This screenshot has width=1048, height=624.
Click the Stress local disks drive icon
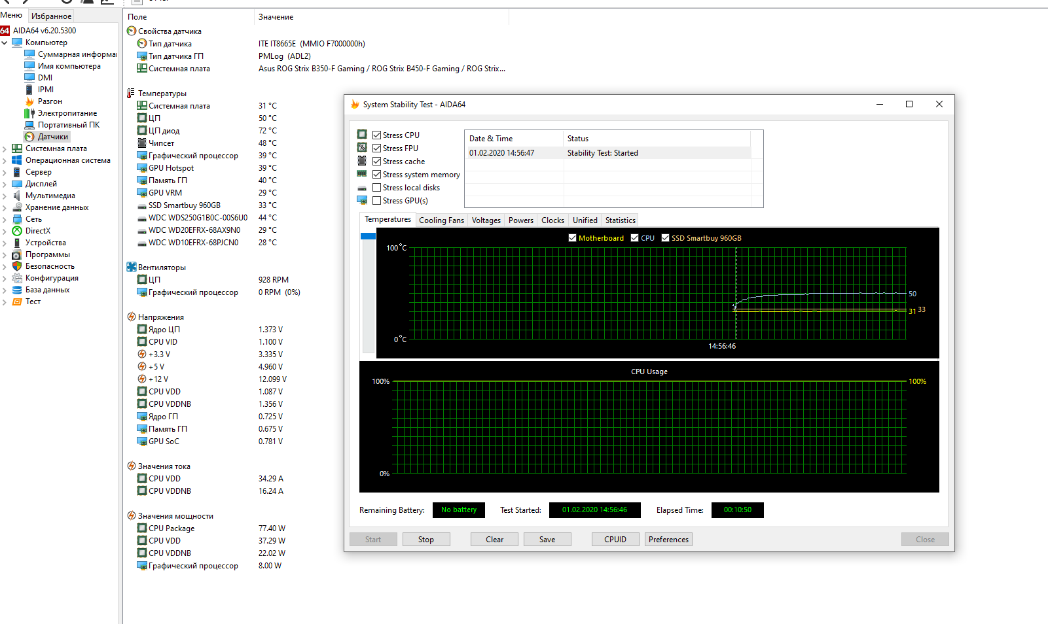(362, 188)
